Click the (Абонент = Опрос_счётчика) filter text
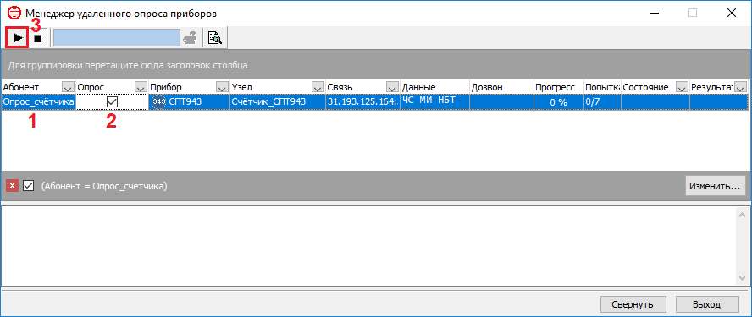This screenshot has width=752, height=317. (104, 186)
